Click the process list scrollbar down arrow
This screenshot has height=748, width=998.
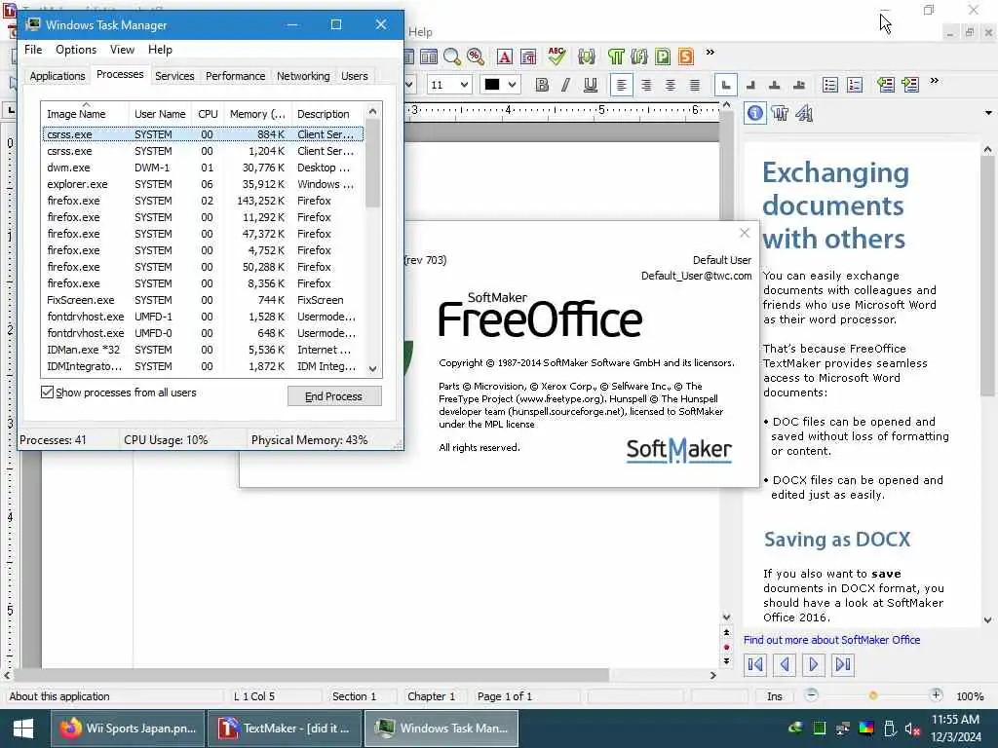click(373, 368)
